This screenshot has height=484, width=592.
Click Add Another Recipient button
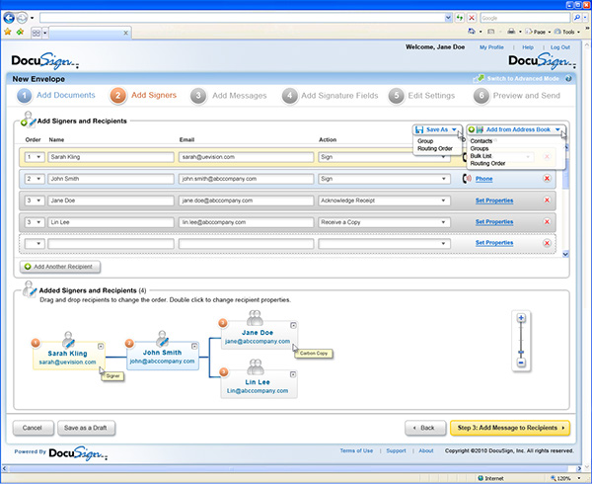point(60,267)
